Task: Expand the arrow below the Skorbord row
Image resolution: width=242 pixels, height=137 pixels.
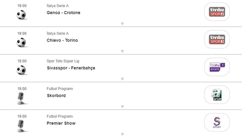Action: [122, 107]
